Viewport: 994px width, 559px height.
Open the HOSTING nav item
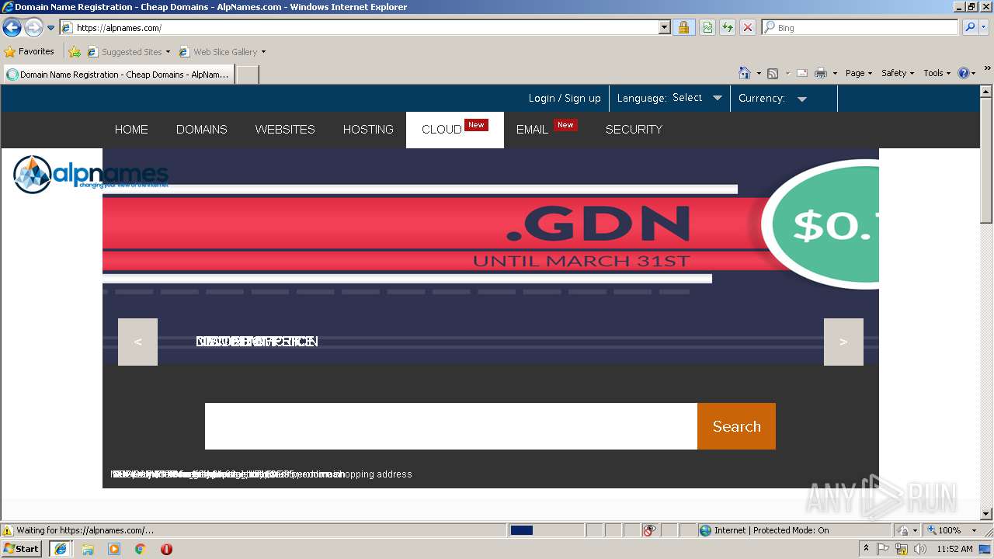[x=368, y=130]
